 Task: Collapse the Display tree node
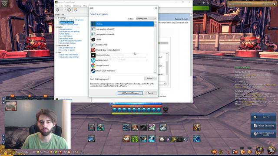pyautogui.click(x=56, y=27)
